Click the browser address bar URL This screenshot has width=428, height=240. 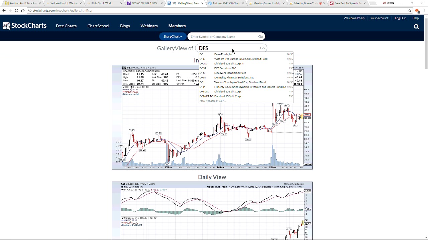[x=62, y=10]
